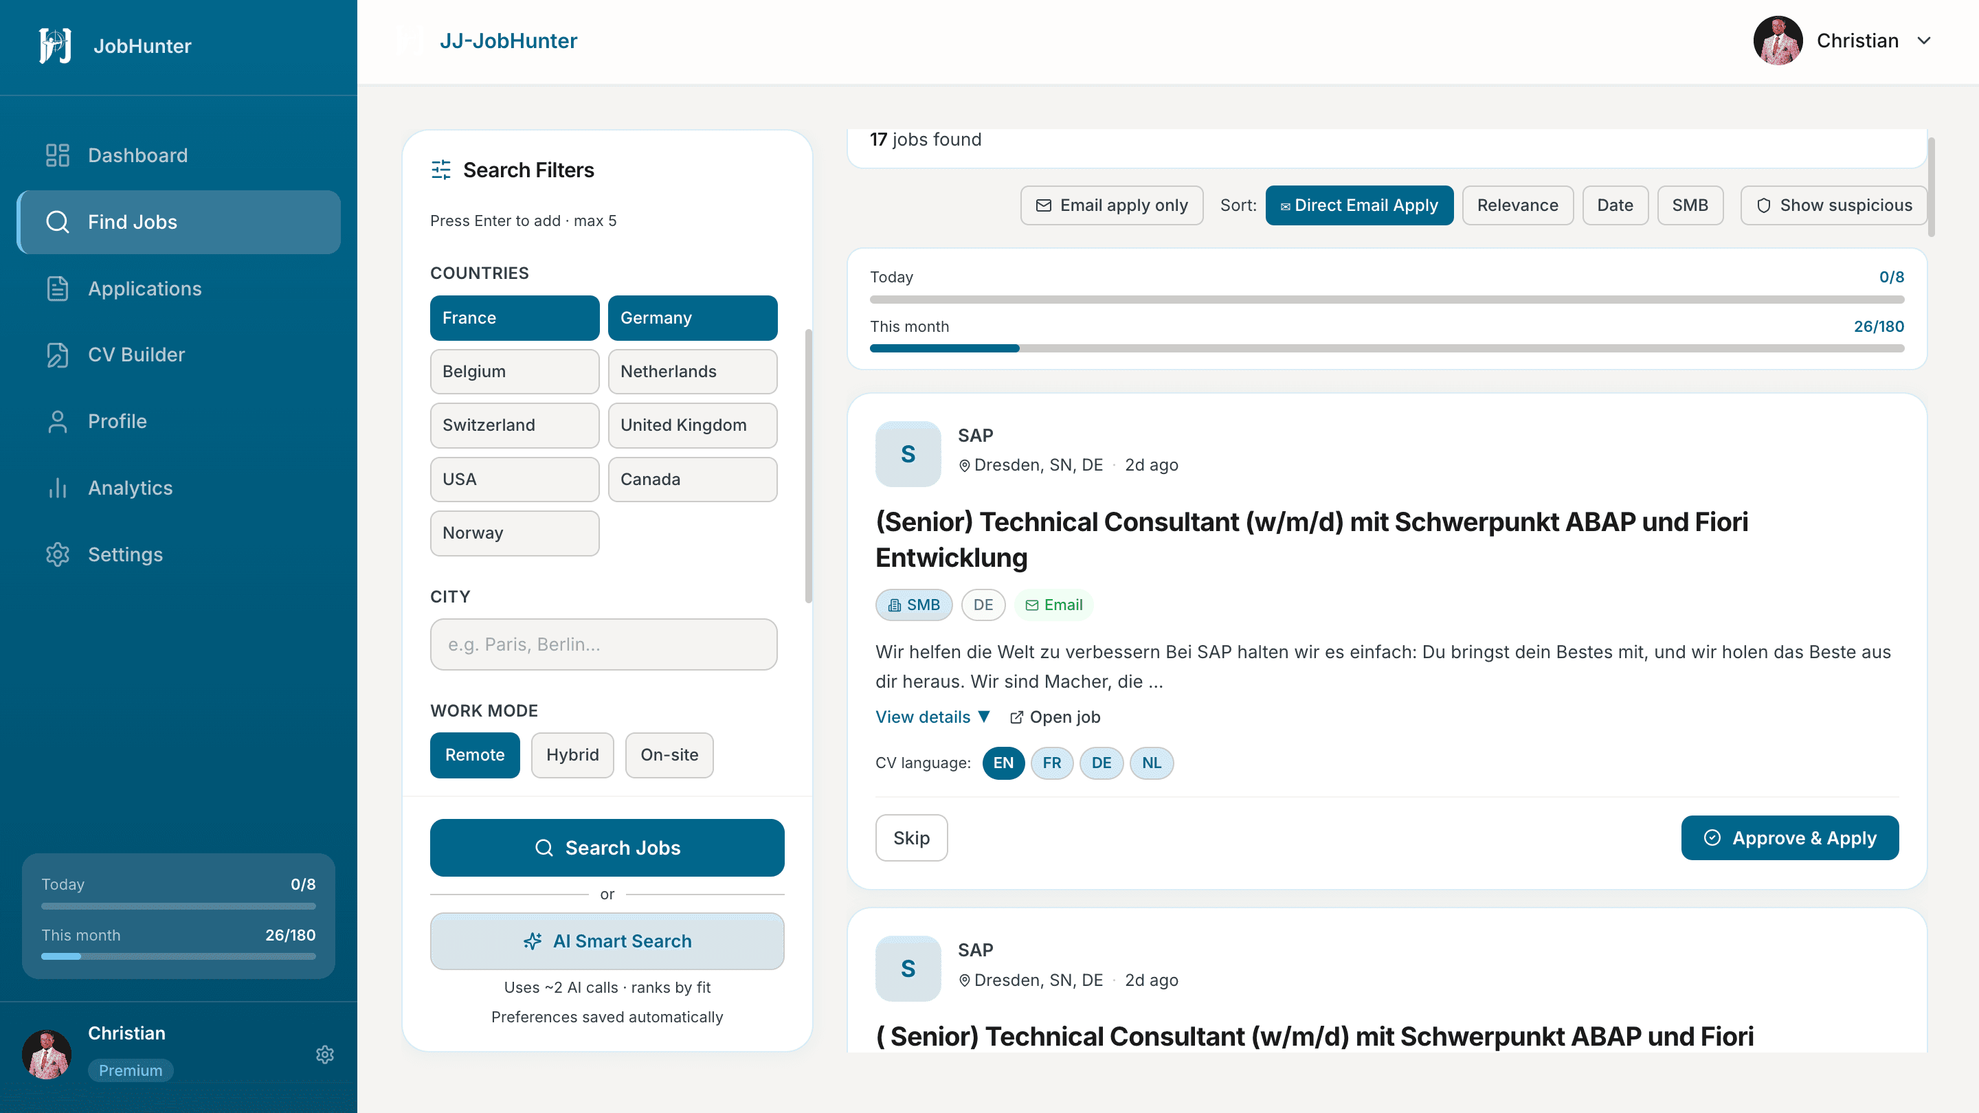Go to CV Builder
The height and width of the screenshot is (1113, 1979).
pyautogui.click(x=178, y=355)
